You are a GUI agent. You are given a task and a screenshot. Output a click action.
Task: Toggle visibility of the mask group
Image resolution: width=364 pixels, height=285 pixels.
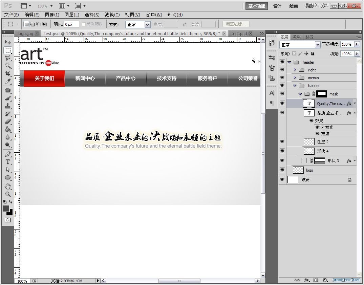(x=282, y=94)
